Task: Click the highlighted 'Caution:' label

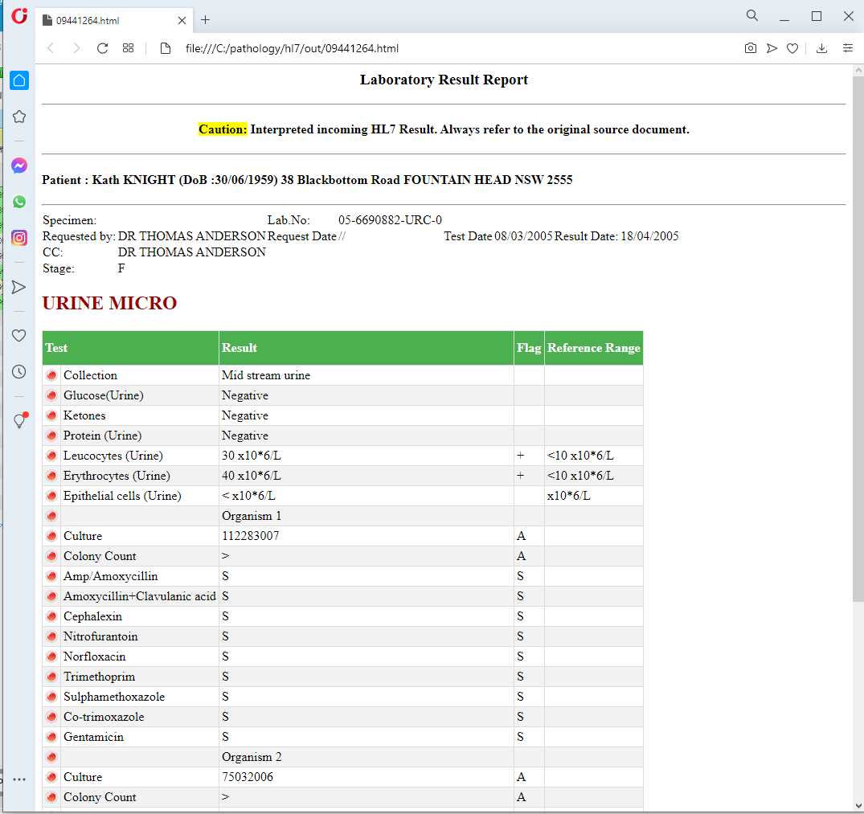Action: 223,129
